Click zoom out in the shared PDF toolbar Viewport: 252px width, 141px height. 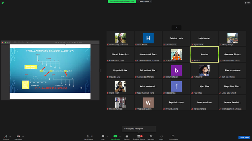pos(59,42)
